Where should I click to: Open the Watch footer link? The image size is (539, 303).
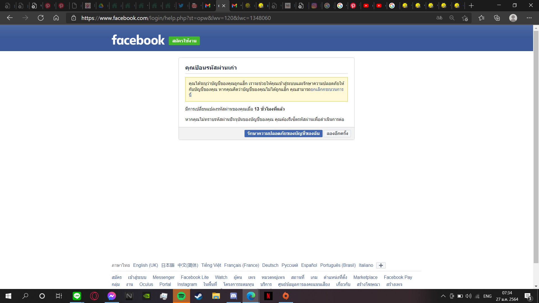pyautogui.click(x=221, y=277)
